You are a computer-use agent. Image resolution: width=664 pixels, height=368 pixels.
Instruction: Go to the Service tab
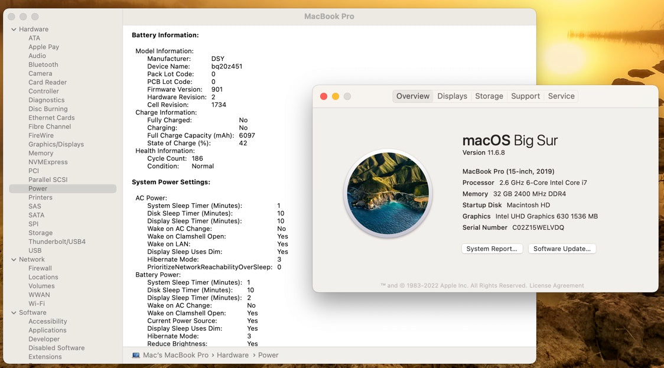[561, 96]
